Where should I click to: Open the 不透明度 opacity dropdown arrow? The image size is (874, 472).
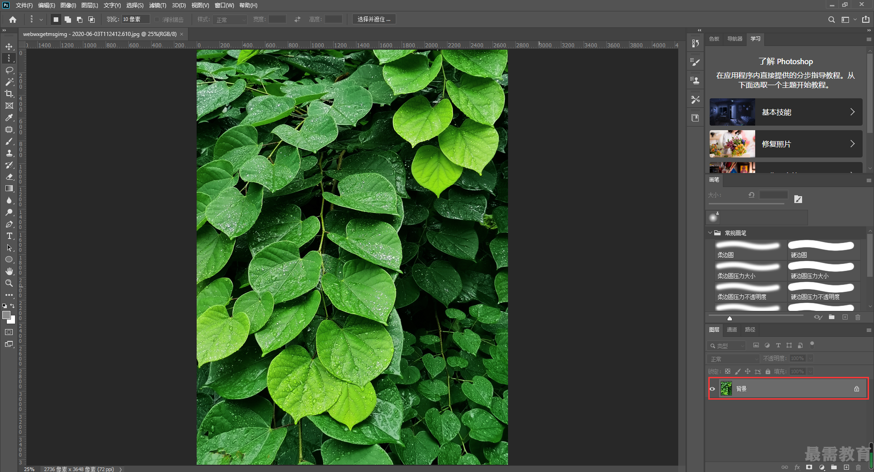pyautogui.click(x=810, y=359)
